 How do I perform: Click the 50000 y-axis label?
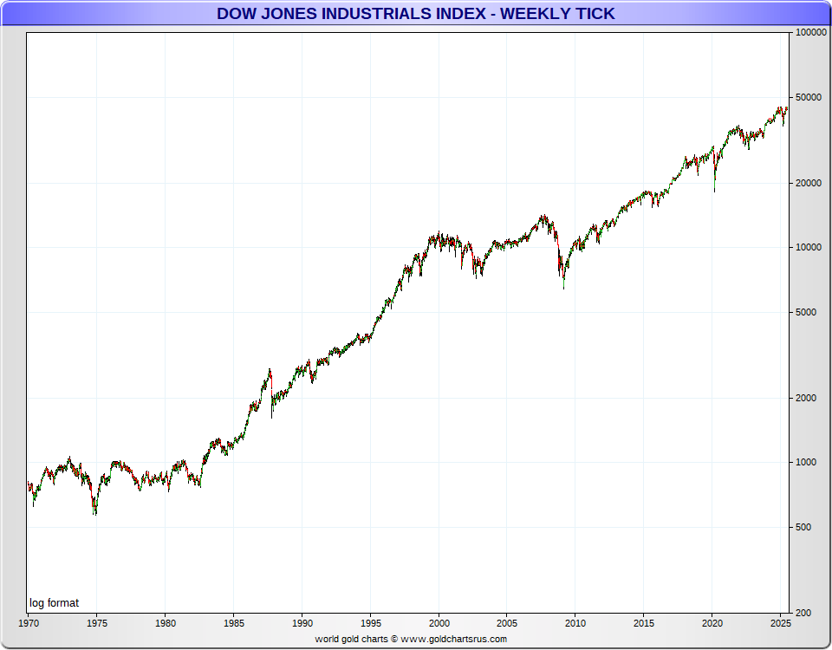[x=809, y=98]
